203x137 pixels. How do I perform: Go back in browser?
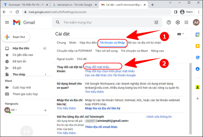click(4, 12)
